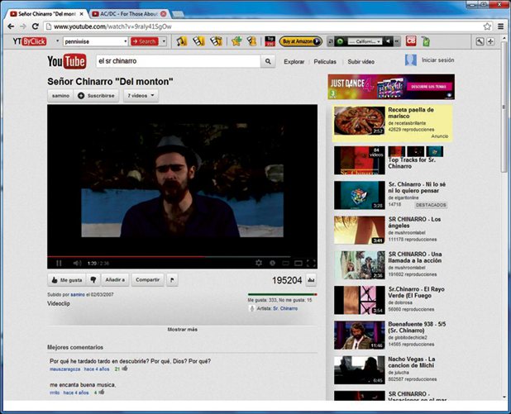Open the penniwise search history dropdown arrow
511x414 pixels.
pos(126,41)
